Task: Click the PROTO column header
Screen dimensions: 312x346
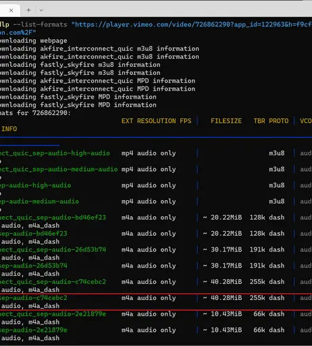Action: click(278, 121)
